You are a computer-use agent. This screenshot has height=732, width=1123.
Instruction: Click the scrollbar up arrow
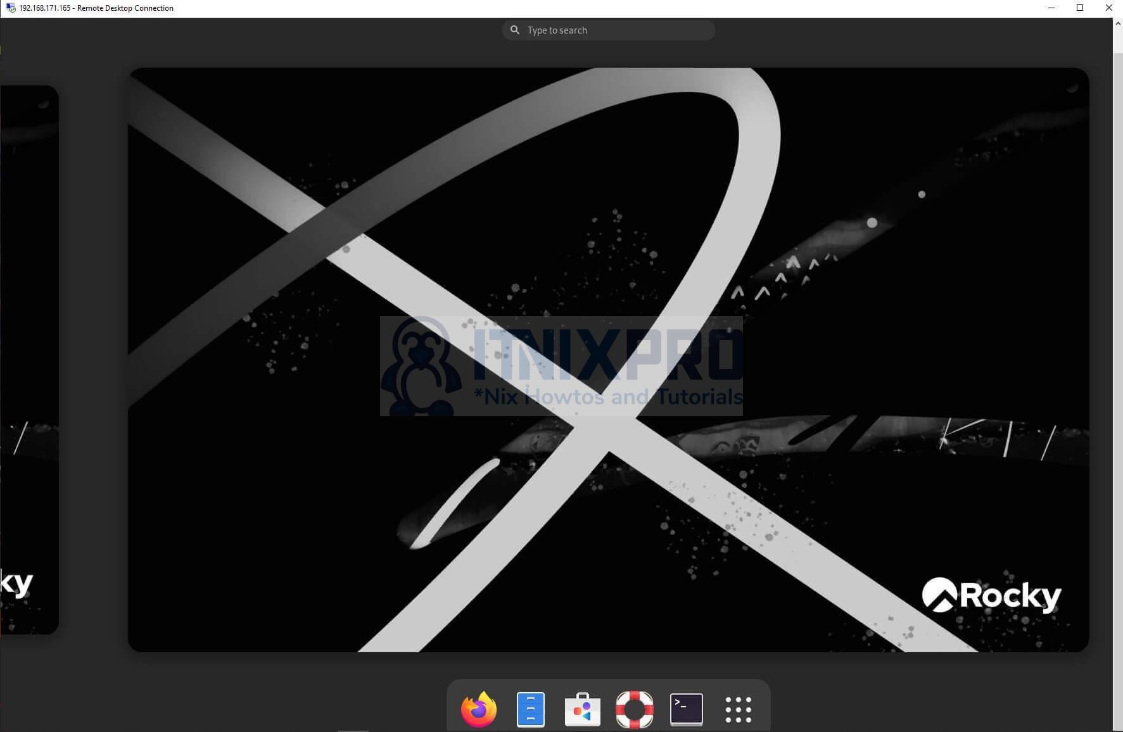click(1118, 23)
